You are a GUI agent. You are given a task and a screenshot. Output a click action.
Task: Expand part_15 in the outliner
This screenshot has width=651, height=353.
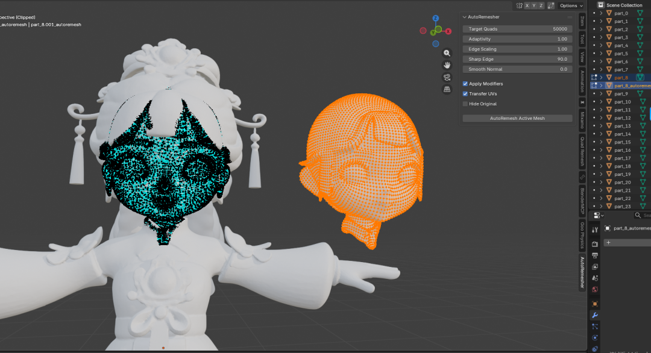(x=601, y=142)
